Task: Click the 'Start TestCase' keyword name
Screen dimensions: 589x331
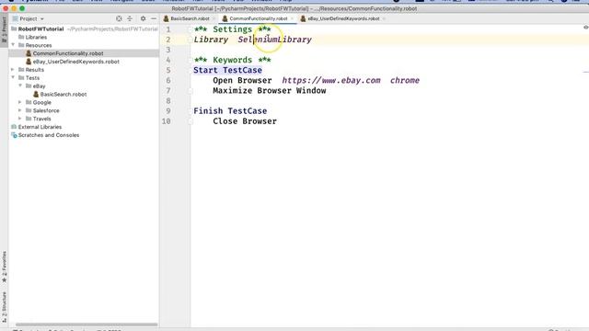Action: 227,70
